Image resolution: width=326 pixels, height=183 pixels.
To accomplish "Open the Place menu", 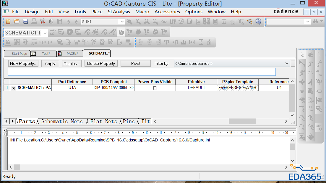I will point(97,11).
